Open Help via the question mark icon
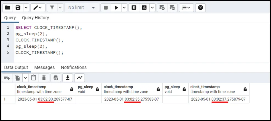271x121 pixels. pos(200,8)
